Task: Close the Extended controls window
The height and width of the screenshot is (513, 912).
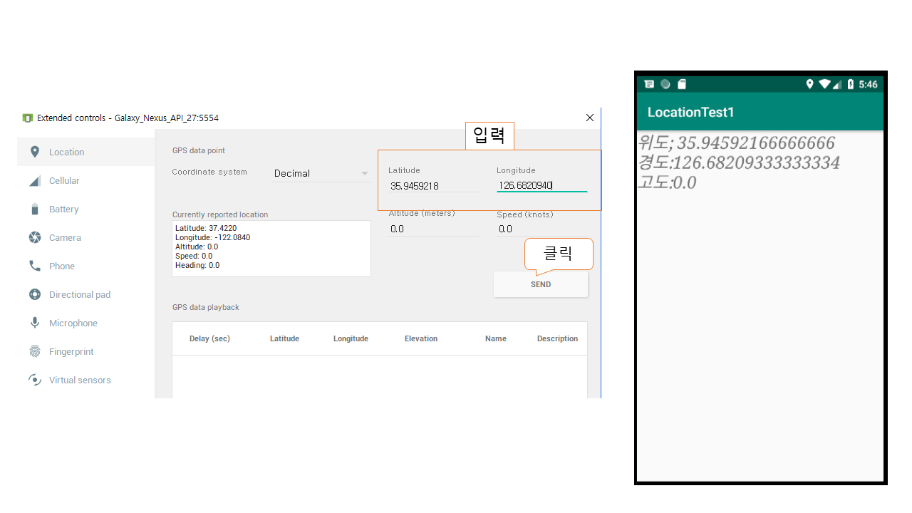Action: (x=589, y=118)
